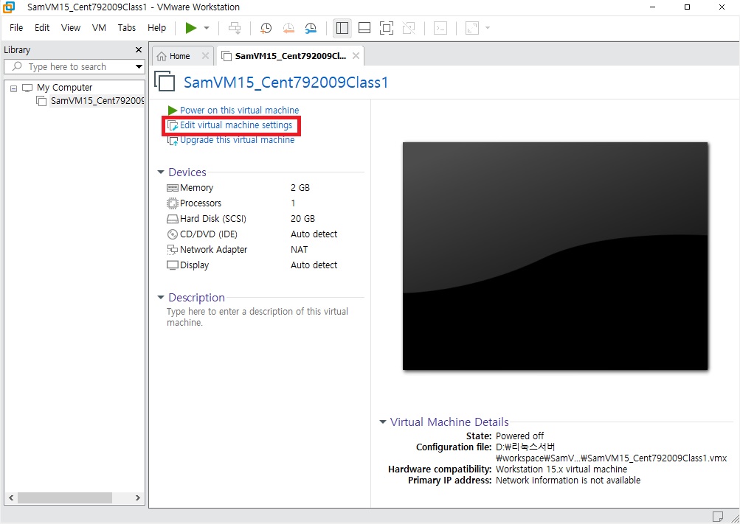Open the library search dropdown arrow
The width and height of the screenshot is (740, 524).
pos(139,66)
